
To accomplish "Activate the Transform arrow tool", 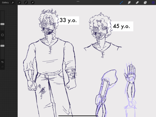I will coord(33,3).
